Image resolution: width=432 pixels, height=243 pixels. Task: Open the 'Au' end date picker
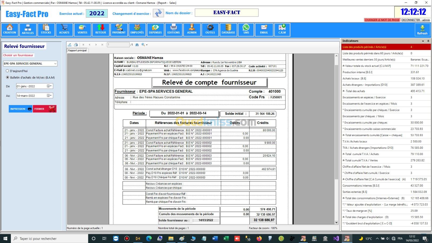tap(49, 96)
